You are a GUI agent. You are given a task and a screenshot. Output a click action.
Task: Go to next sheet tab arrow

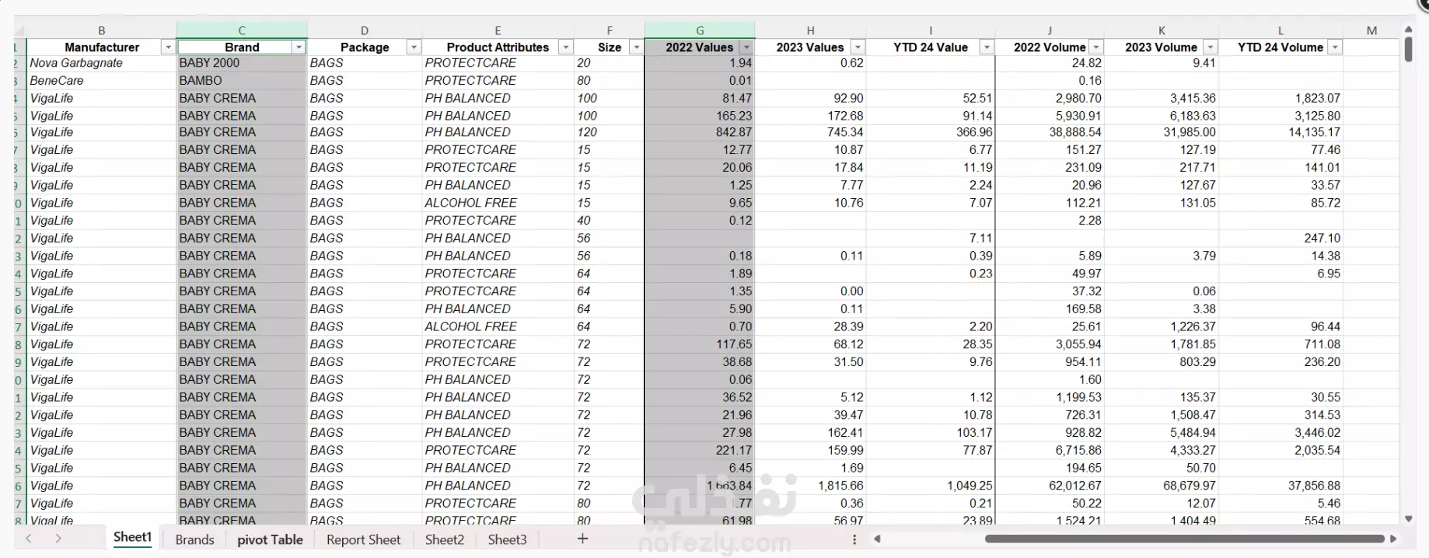tap(58, 539)
